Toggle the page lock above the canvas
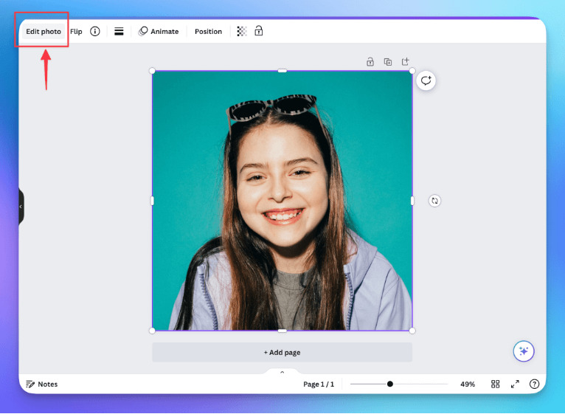Screen dimensions: 565x414 click(370, 62)
